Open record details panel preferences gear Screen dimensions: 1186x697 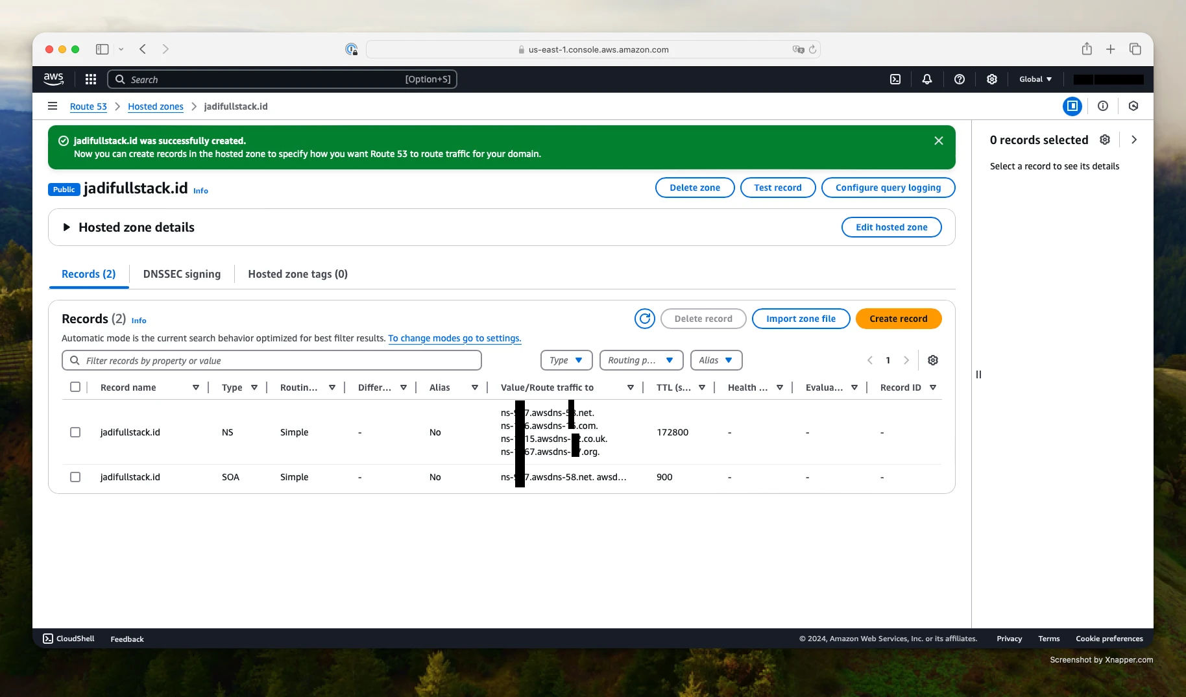[x=1105, y=140]
